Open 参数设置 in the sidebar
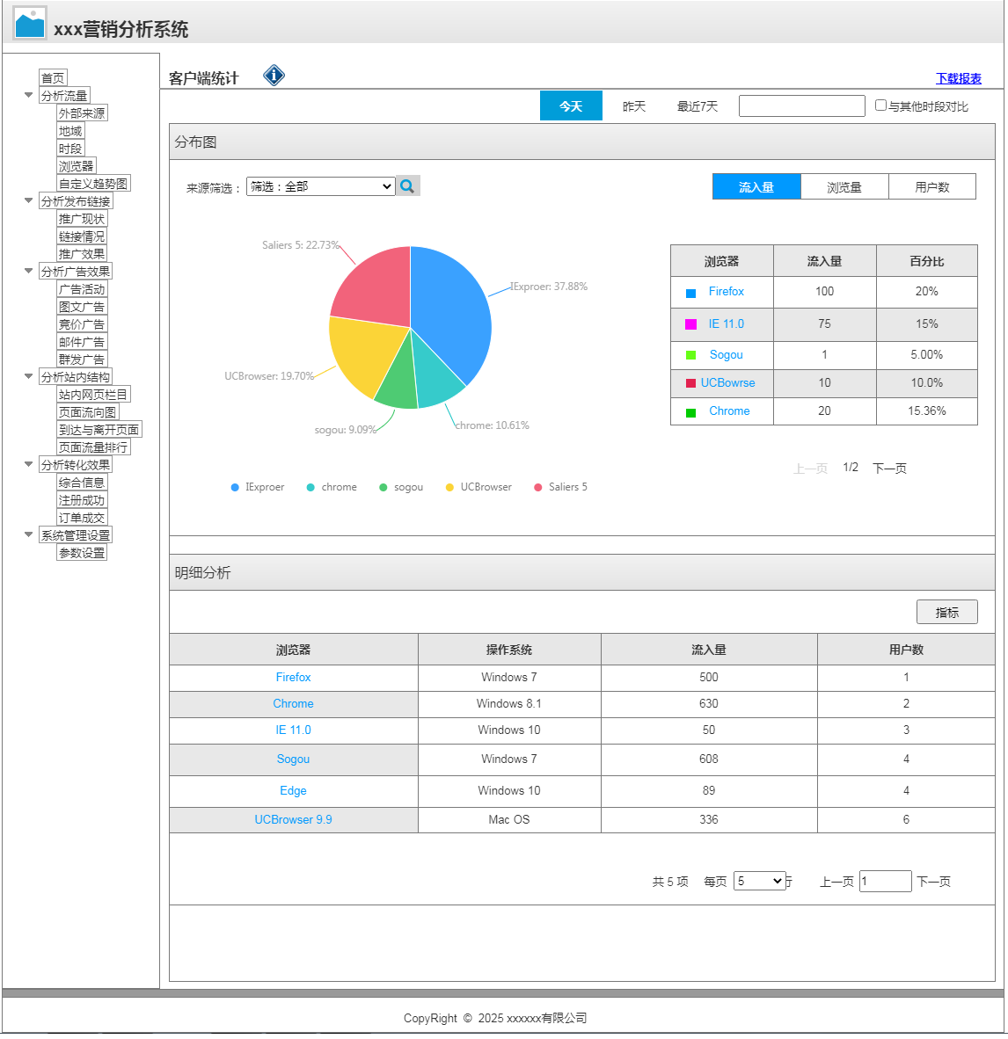 click(82, 553)
